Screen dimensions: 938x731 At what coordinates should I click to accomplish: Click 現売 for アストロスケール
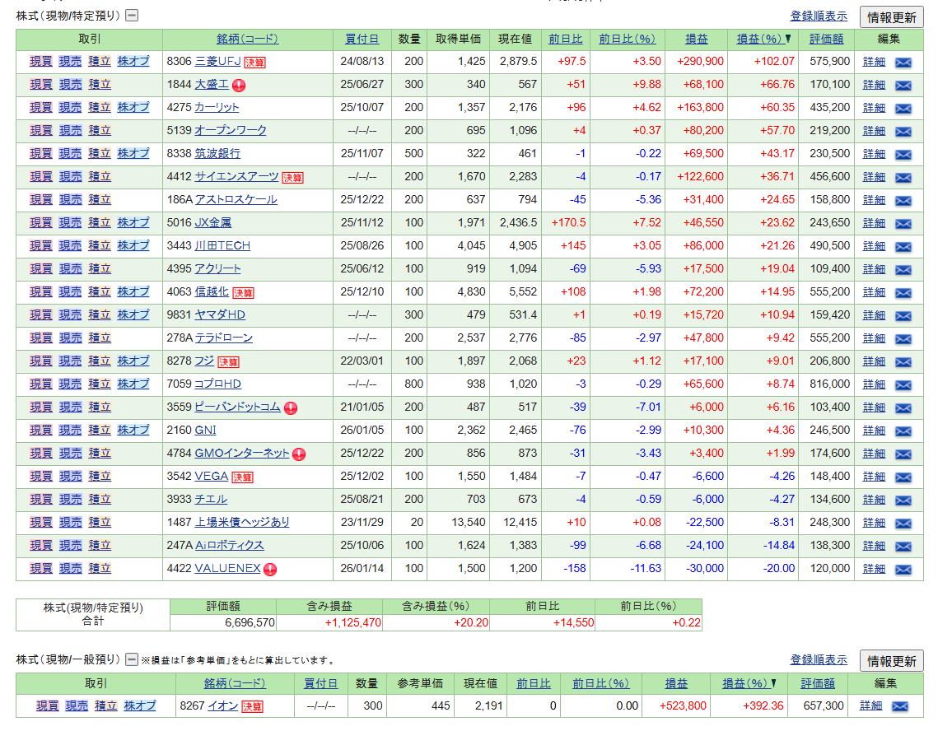click(71, 199)
